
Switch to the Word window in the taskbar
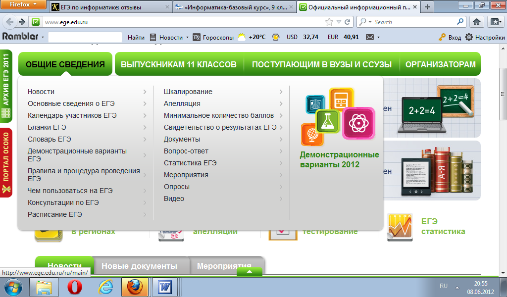pyautogui.click(x=165, y=287)
